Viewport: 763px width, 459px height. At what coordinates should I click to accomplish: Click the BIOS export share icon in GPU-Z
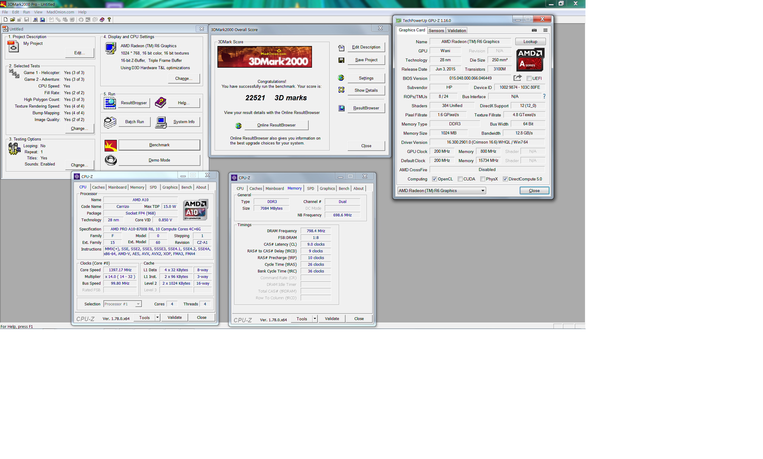pyautogui.click(x=518, y=78)
